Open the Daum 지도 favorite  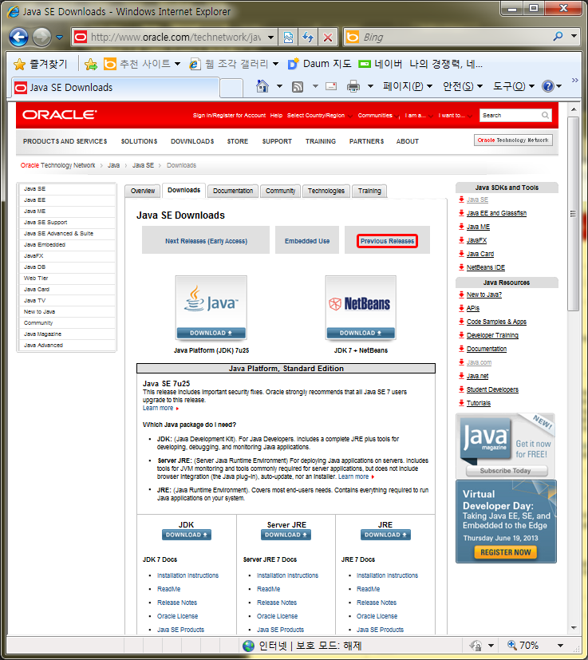click(x=319, y=64)
